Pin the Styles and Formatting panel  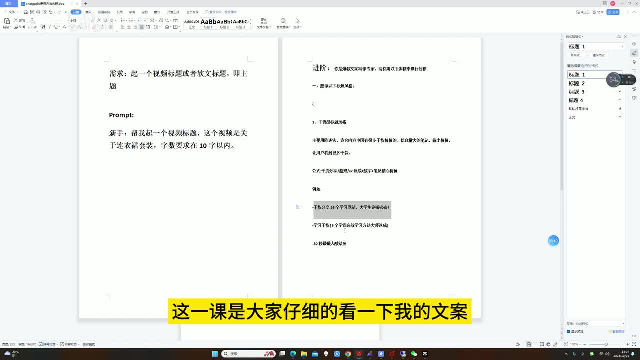(619, 37)
